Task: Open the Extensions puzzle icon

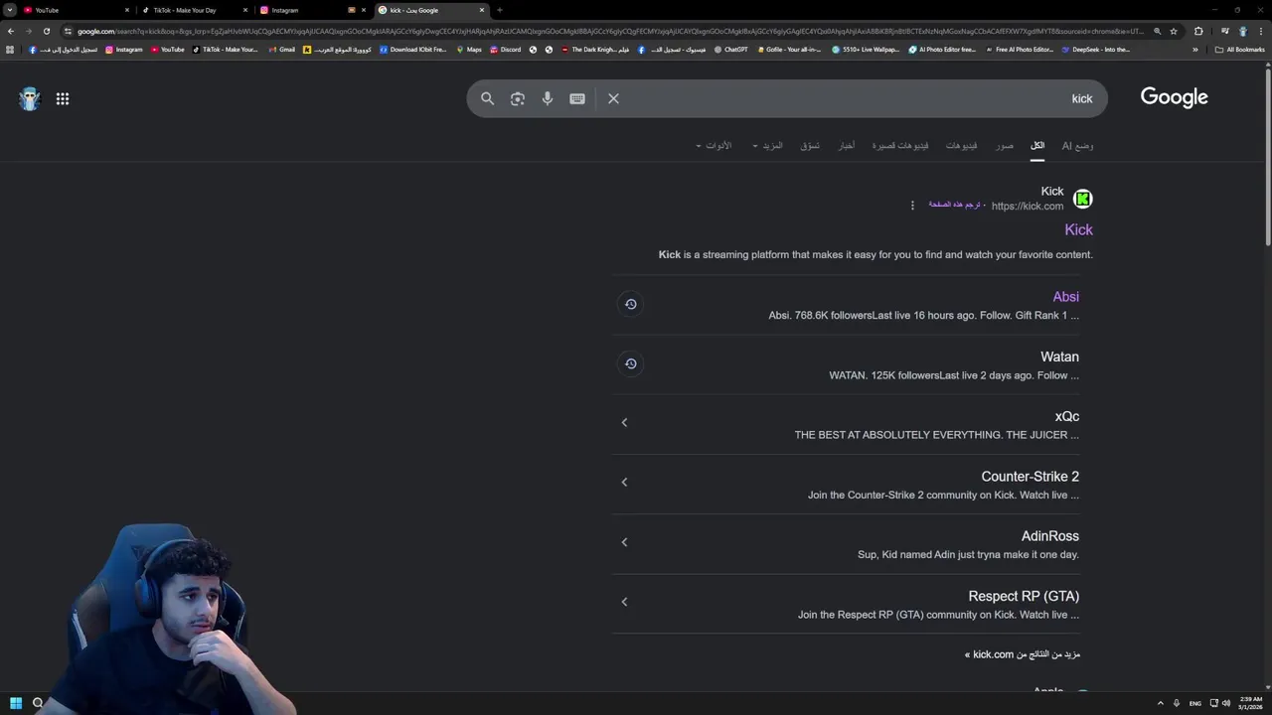Action: tap(1198, 31)
